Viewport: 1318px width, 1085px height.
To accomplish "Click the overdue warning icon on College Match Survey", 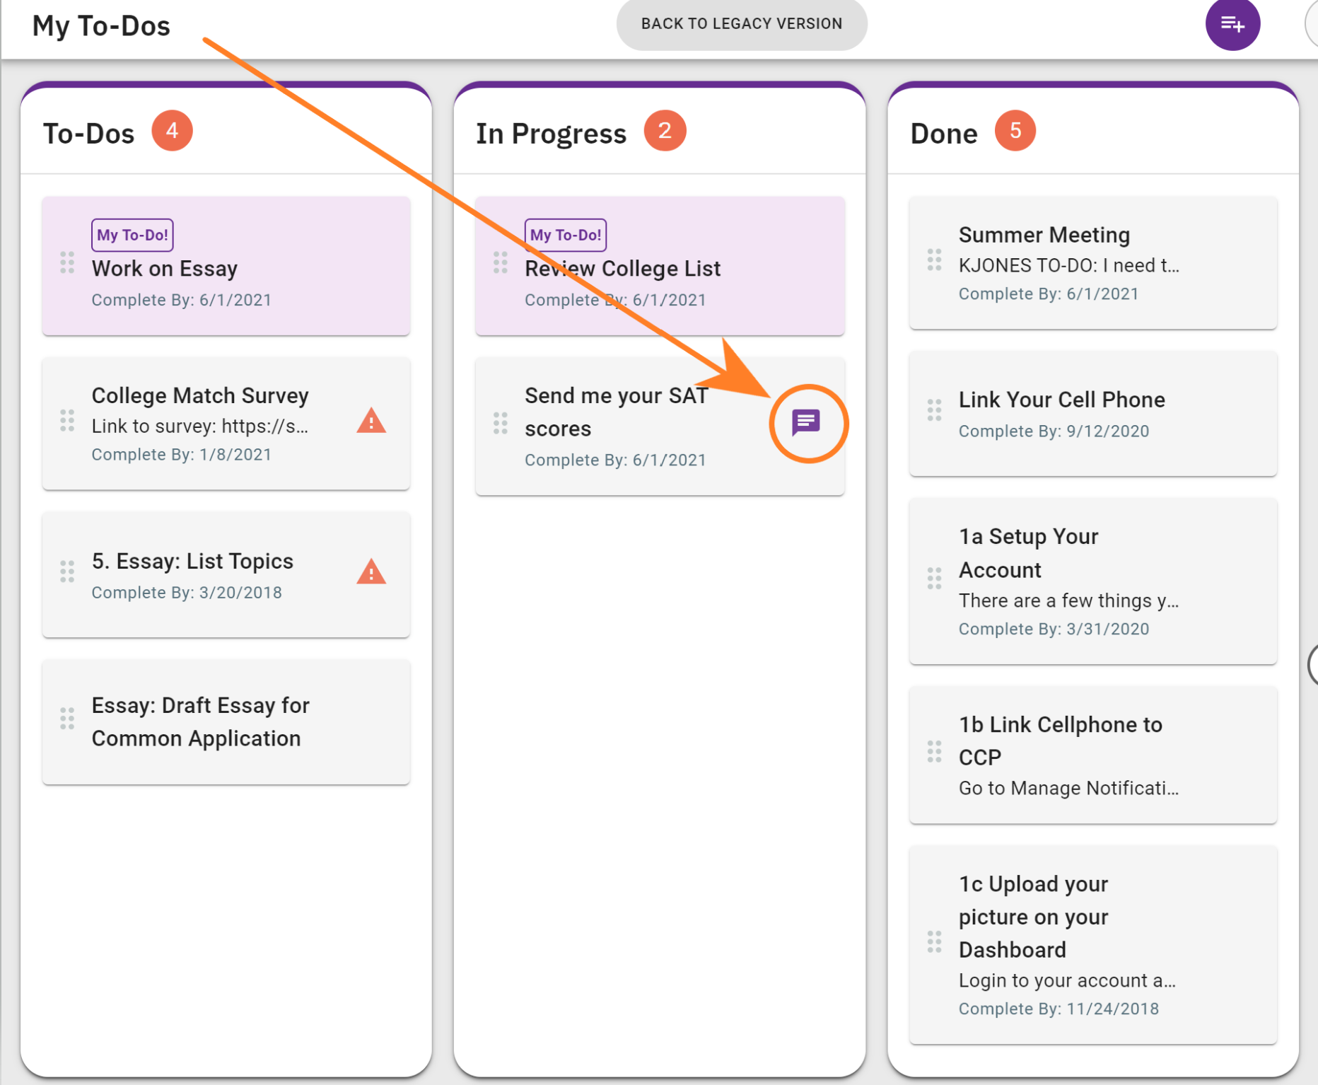I will coord(371,421).
